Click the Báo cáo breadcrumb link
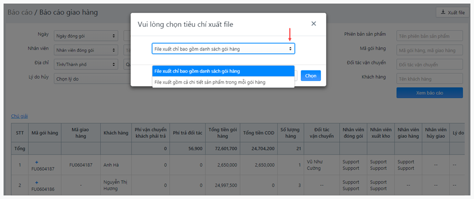The width and height of the screenshot is (474, 199). click(x=19, y=13)
